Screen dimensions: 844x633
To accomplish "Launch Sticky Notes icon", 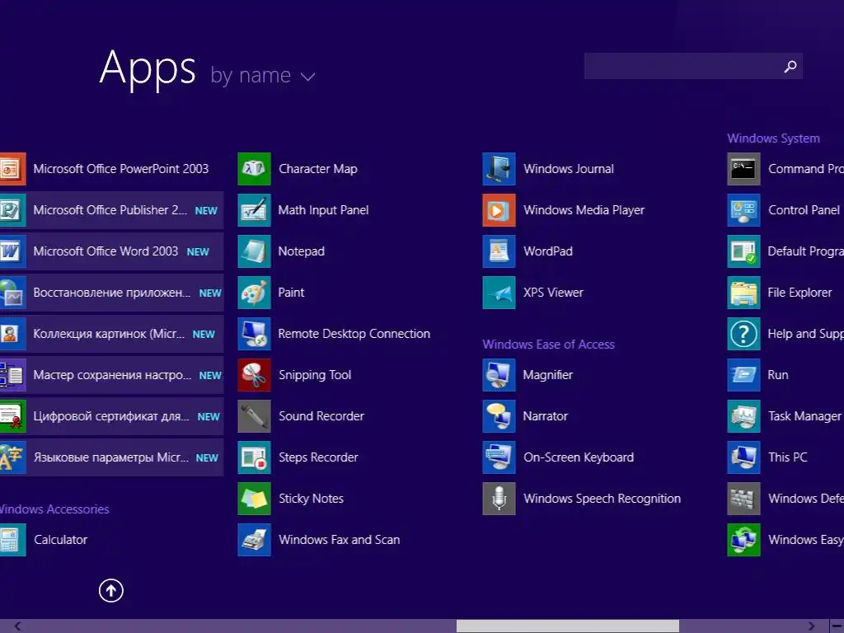I will tap(254, 499).
